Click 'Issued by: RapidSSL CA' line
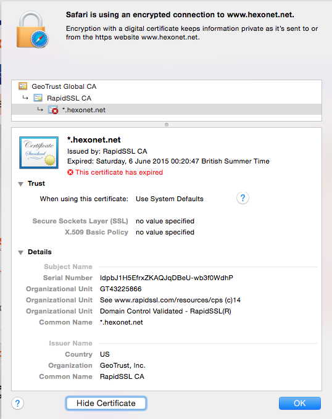The width and height of the screenshot is (332, 419). pyautogui.click(x=107, y=151)
